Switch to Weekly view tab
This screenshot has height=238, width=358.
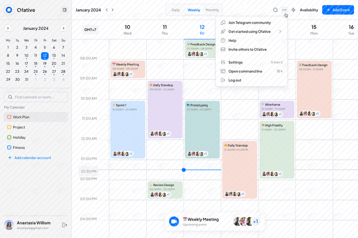[194, 10]
